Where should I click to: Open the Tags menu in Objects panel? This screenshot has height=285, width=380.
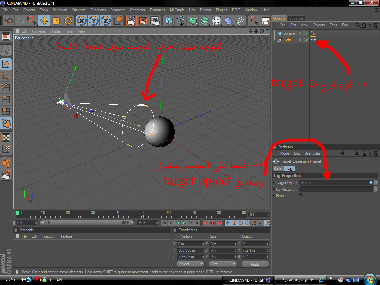click(333, 25)
